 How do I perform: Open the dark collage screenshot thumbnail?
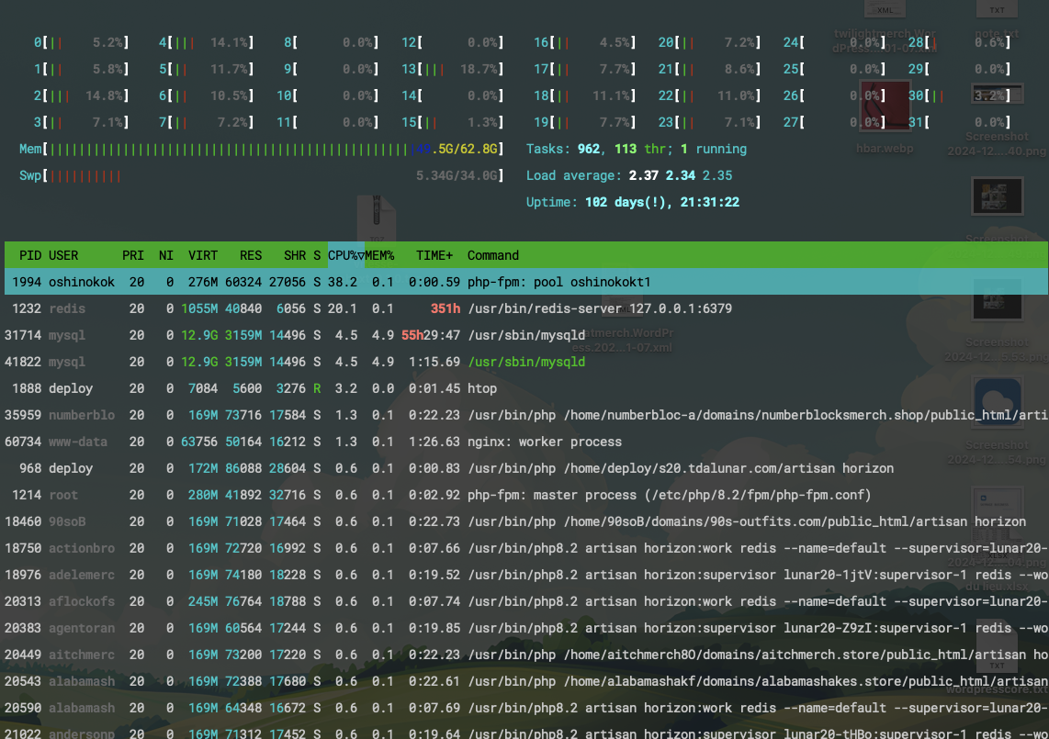coord(997,197)
